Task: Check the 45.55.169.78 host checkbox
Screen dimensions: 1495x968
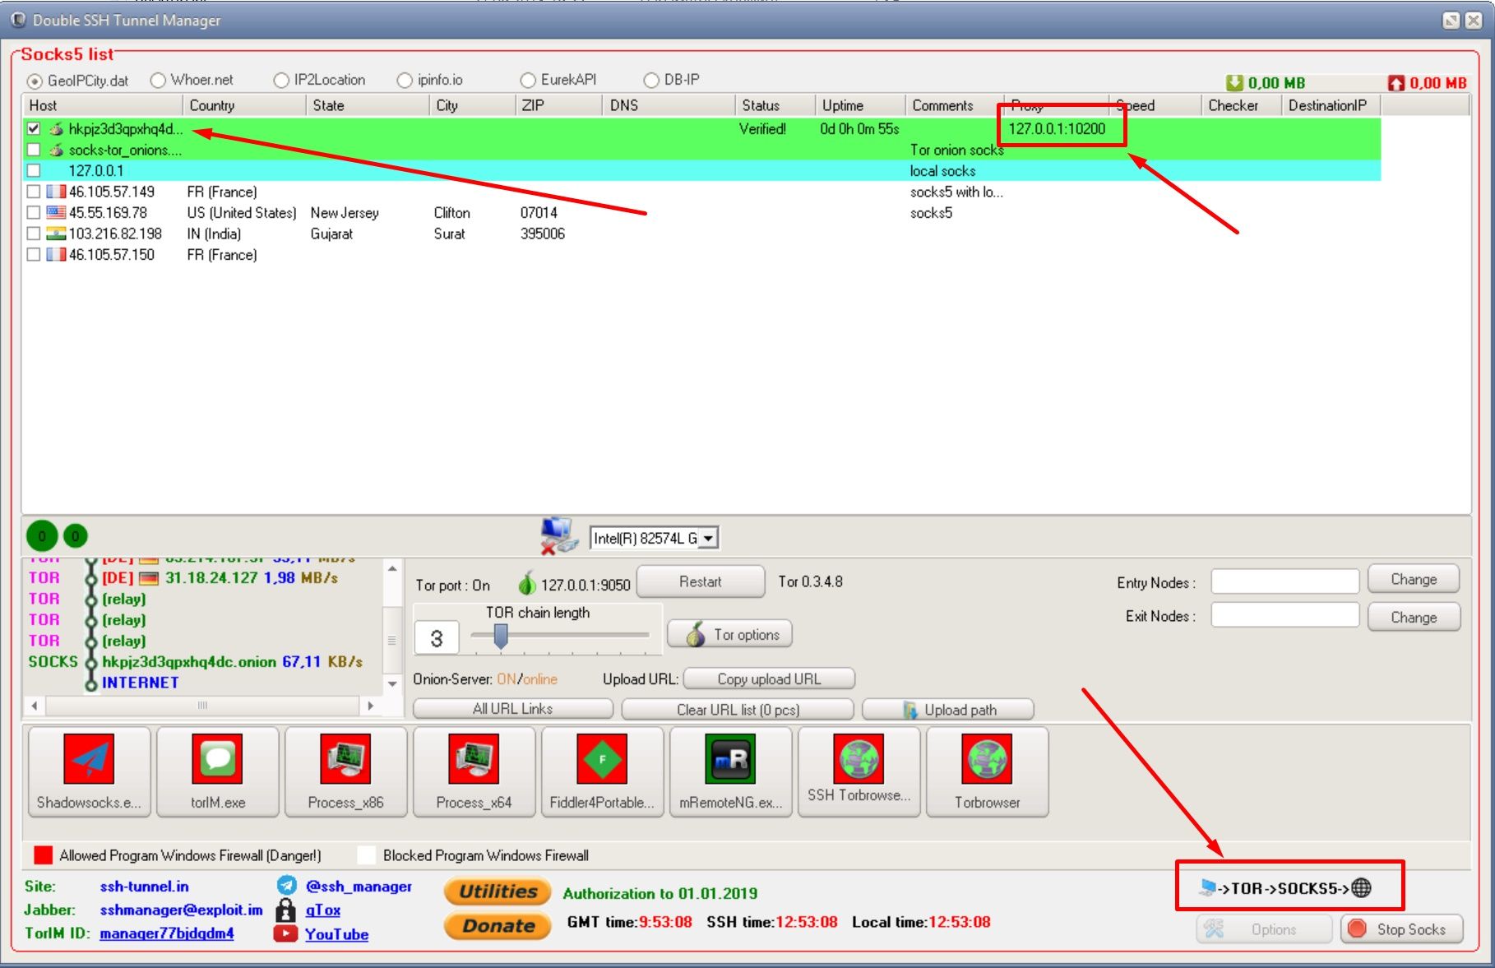Action: [x=34, y=212]
